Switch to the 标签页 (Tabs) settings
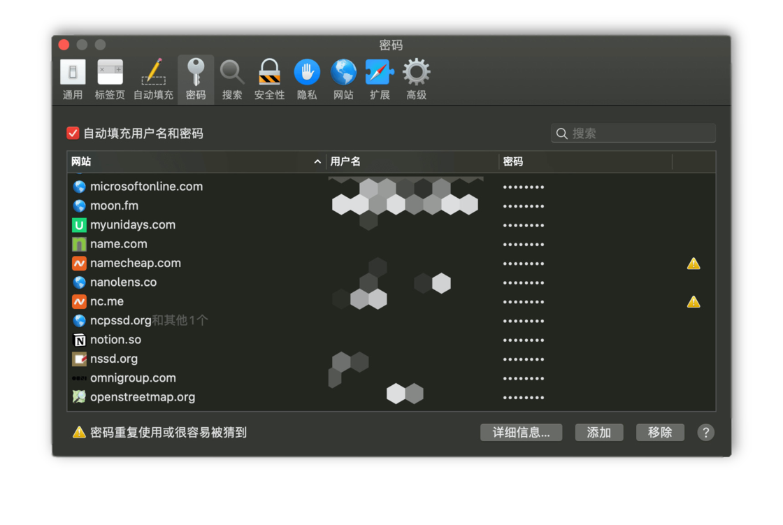Screen dimensions: 783x525 [x=110, y=77]
